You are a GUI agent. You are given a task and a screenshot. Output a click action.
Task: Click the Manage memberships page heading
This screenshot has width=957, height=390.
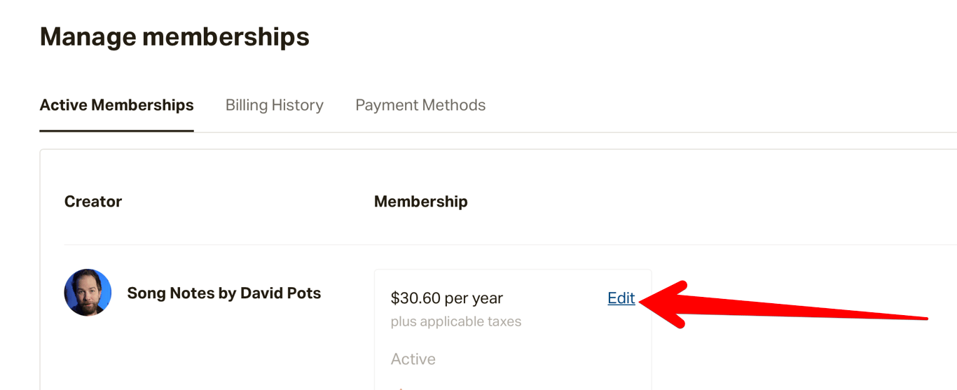[x=174, y=36]
